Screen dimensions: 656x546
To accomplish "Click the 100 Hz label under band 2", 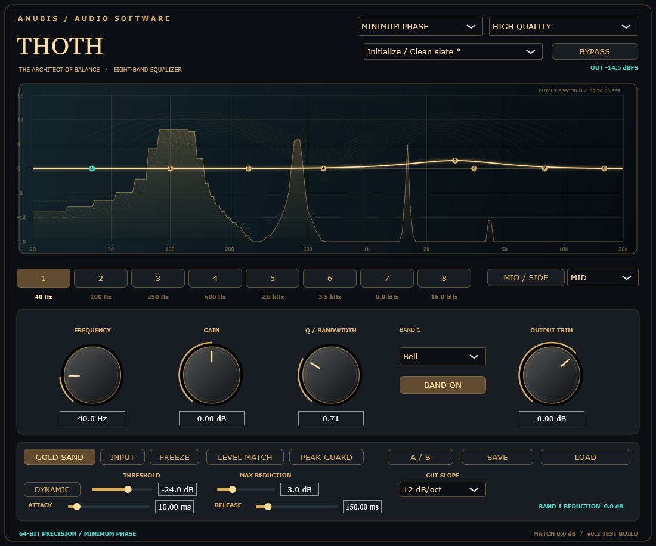I will 101,297.
